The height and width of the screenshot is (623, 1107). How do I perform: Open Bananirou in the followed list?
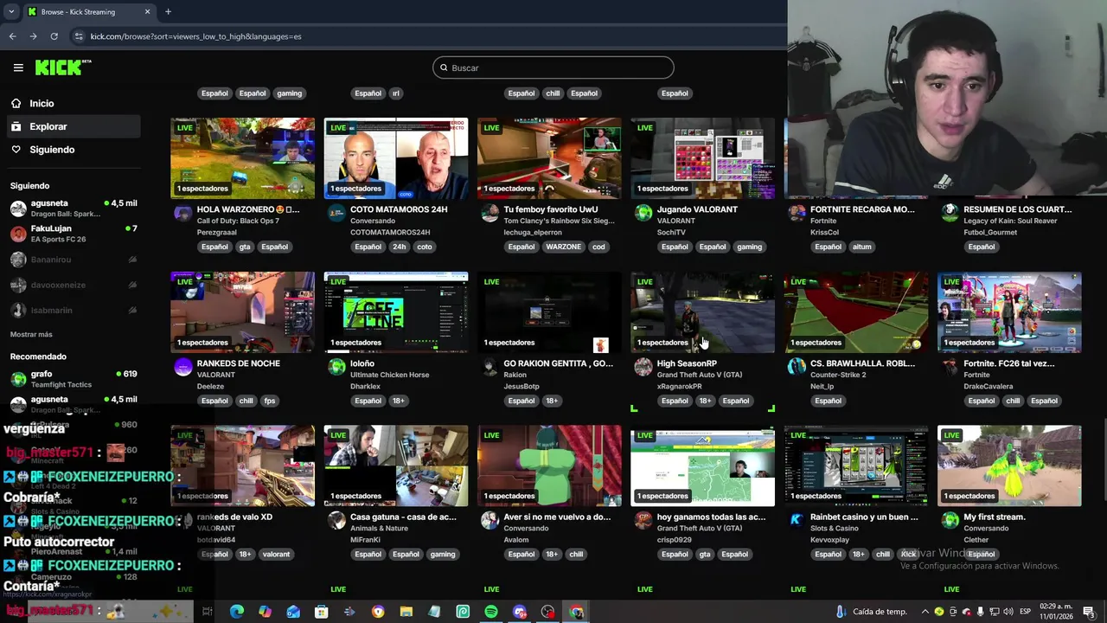74,260
